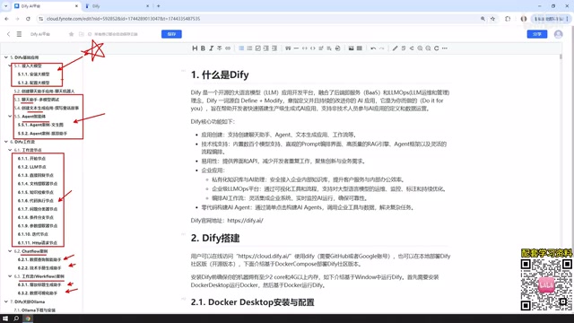This screenshot has width=574, height=323.
Task: Go back with the note header arrow
Action: (8, 34)
